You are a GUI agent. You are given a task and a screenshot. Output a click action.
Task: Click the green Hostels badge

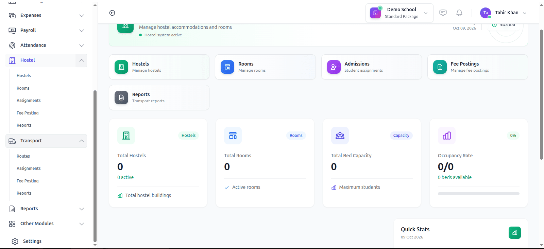[188, 136]
